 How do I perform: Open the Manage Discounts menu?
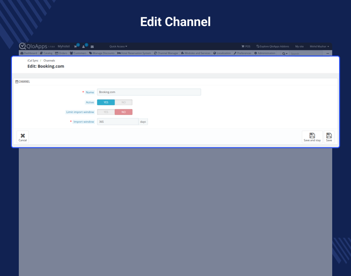click(x=102, y=53)
